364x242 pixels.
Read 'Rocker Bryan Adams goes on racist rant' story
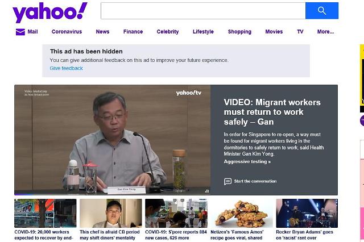(304, 235)
